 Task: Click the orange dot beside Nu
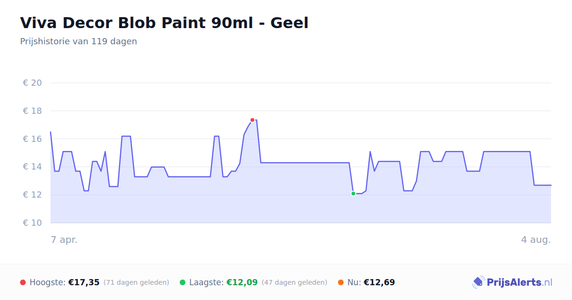[341, 282]
